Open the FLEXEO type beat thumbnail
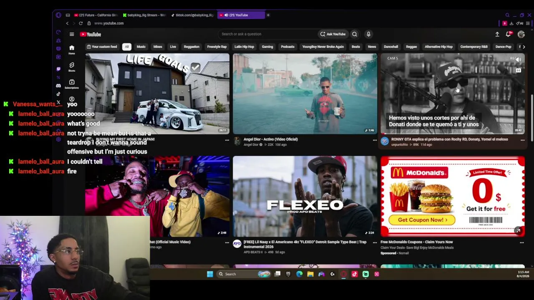 305,196
